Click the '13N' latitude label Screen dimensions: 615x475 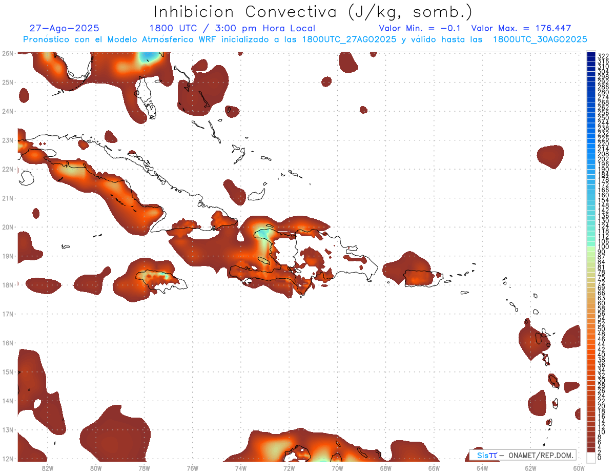pos(7,429)
